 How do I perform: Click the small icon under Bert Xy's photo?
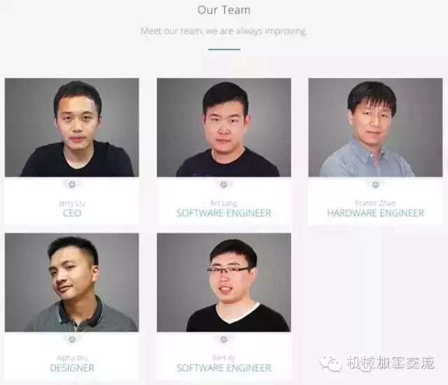(x=224, y=340)
